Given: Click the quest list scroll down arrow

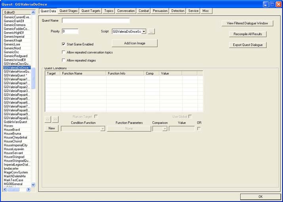Looking at the screenshot, I should (33, 185).
